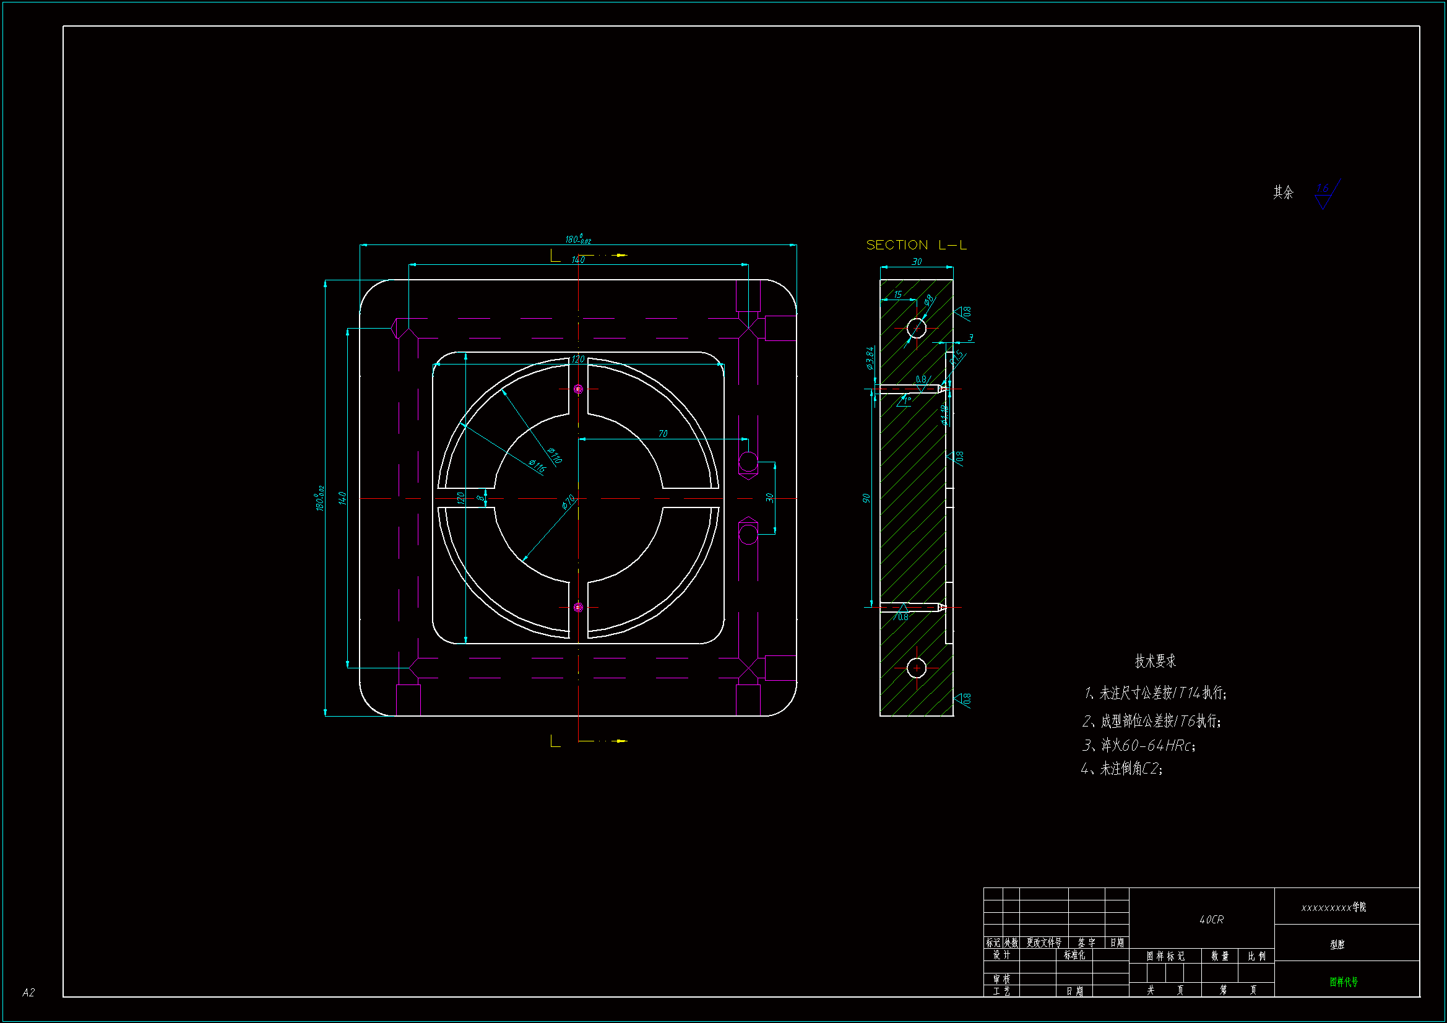Select the green 图样代号 text
The image size is (1447, 1023).
1344,982
